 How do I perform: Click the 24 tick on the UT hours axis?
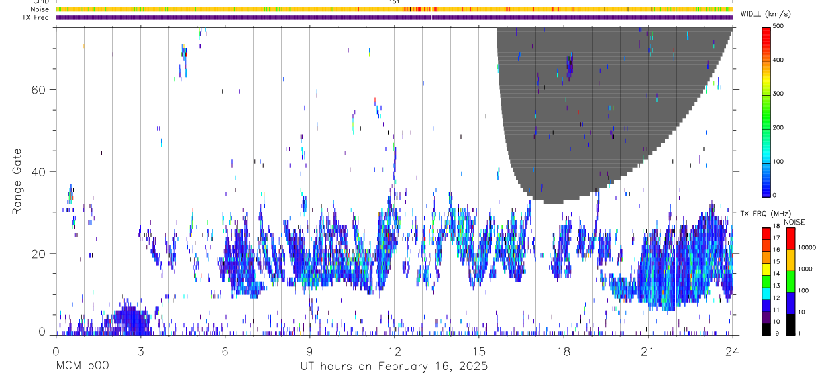click(x=733, y=351)
